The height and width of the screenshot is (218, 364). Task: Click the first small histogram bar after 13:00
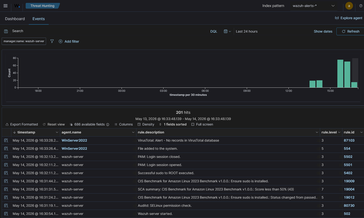pyautogui.click(x=313, y=84)
